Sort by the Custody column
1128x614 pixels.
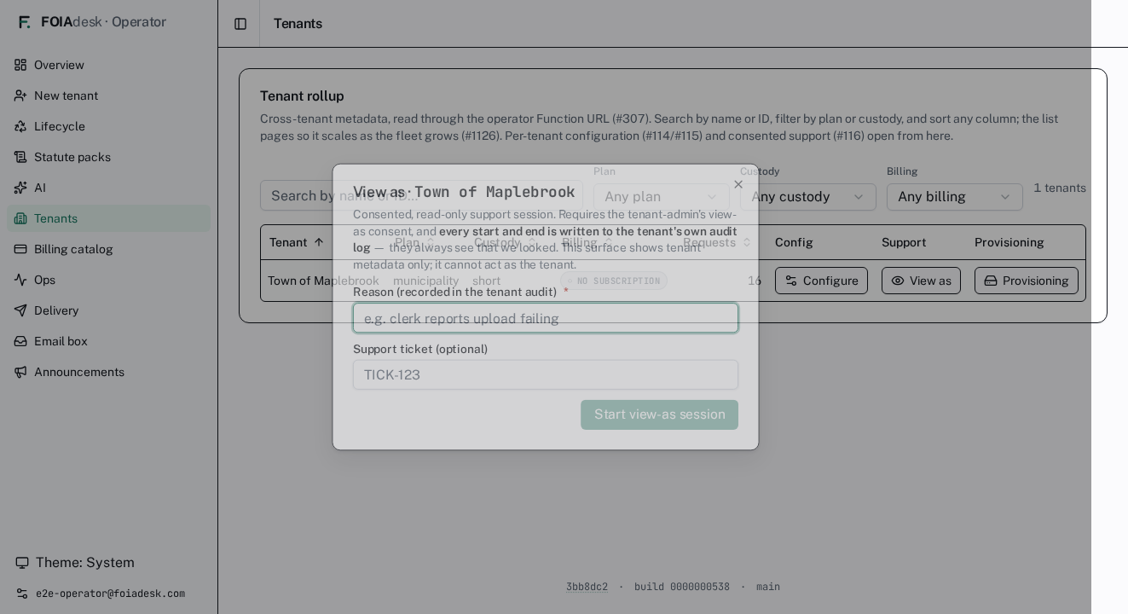click(505, 242)
